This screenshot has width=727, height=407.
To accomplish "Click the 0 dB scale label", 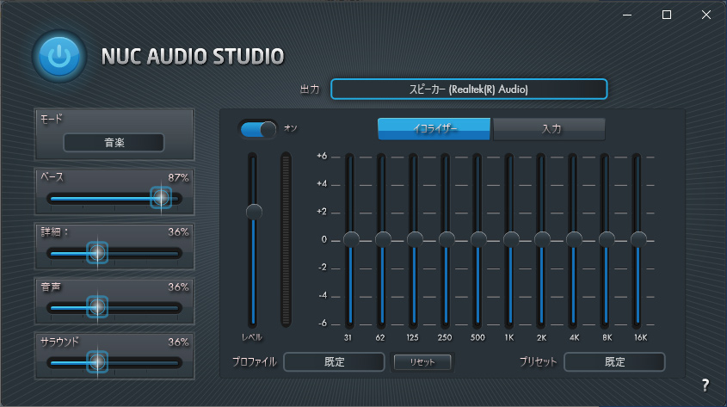I will pyautogui.click(x=324, y=239).
